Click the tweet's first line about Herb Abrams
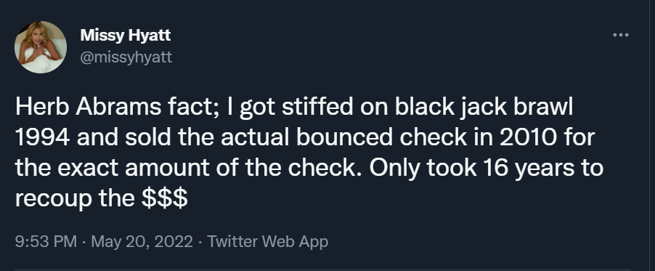655x271 pixels. (294, 107)
